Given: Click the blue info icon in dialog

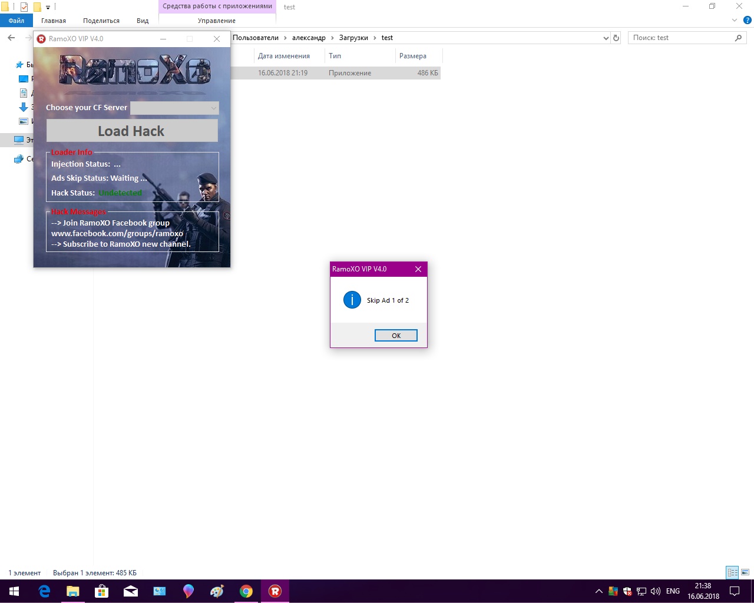Looking at the screenshot, I should tap(352, 300).
